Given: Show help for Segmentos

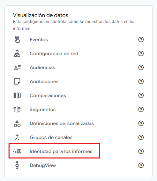Looking at the screenshot, I should click(x=141, y=109).
